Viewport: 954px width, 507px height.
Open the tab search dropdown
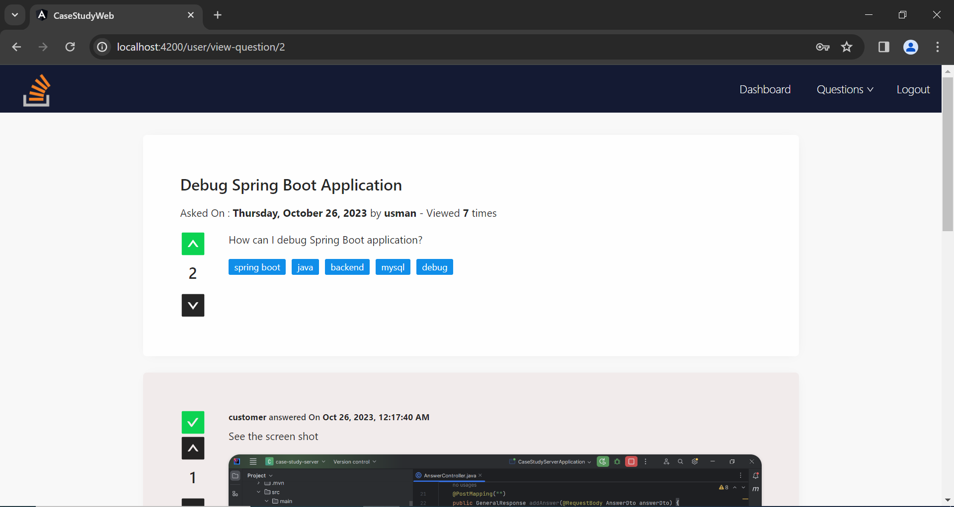[x=15, y=15]
